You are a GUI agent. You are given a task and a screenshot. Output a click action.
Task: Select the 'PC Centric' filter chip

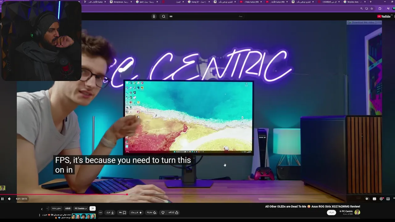81,208
